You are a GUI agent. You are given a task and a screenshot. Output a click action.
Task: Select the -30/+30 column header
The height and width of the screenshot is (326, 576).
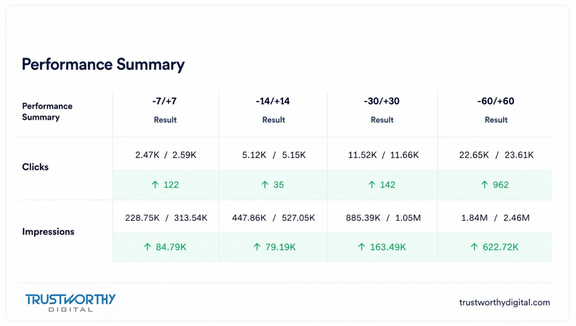(x=381, y=101)
